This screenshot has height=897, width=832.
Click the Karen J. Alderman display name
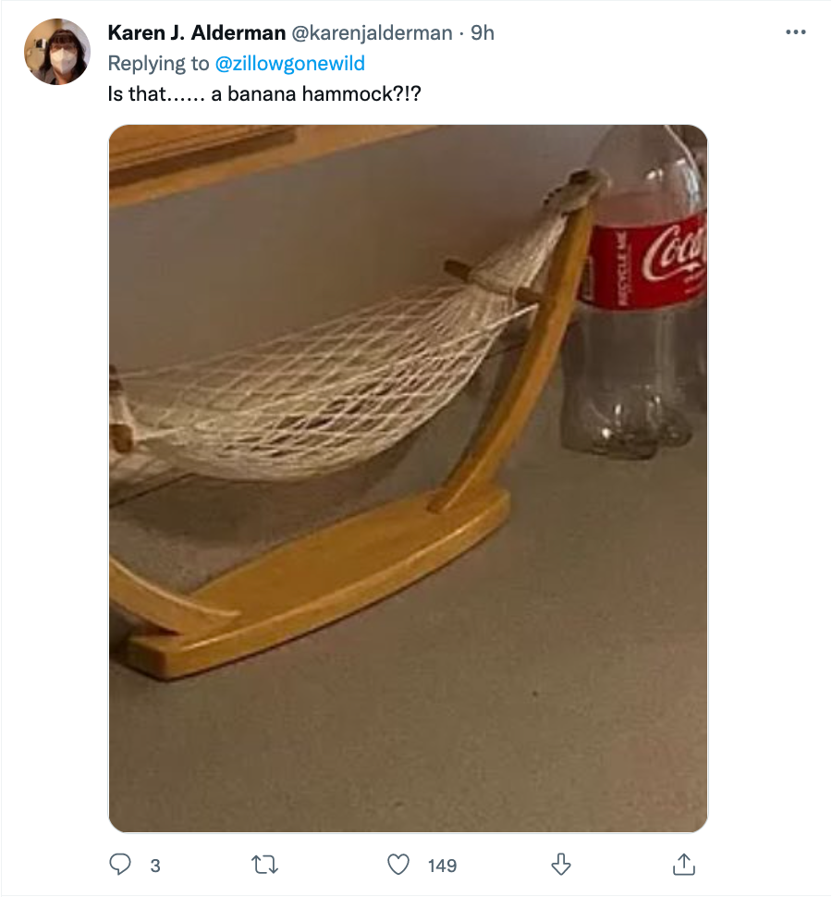197,32
